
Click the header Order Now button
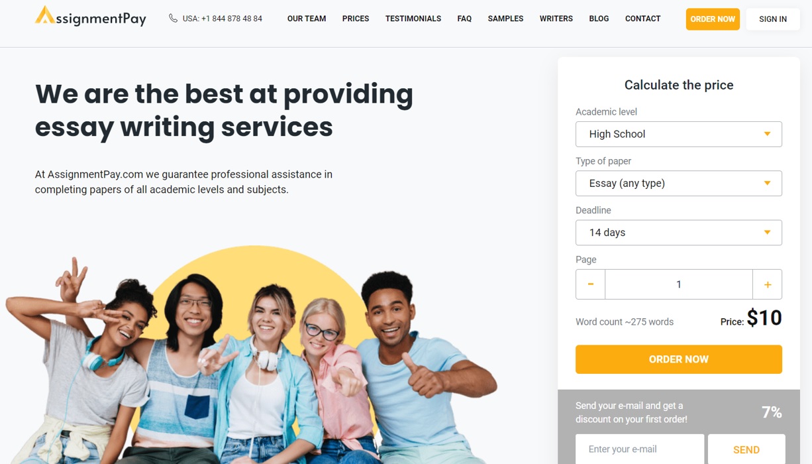click(713, 19)
